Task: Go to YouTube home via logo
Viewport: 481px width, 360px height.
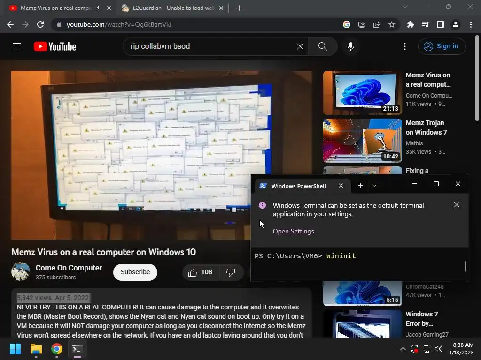Action: coord(55,46)
